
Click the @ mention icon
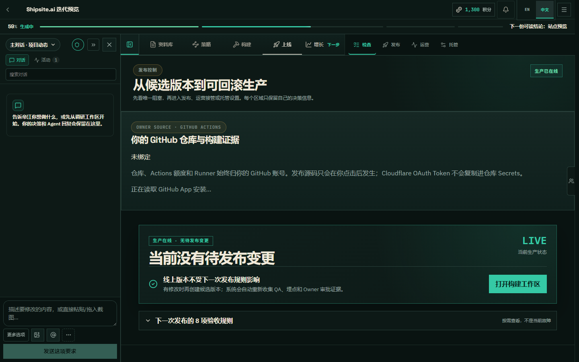coord(53,335)
